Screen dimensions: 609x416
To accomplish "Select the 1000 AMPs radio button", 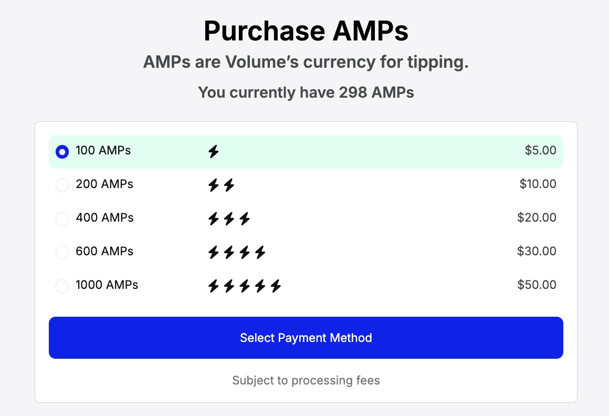I will (62, 286).
